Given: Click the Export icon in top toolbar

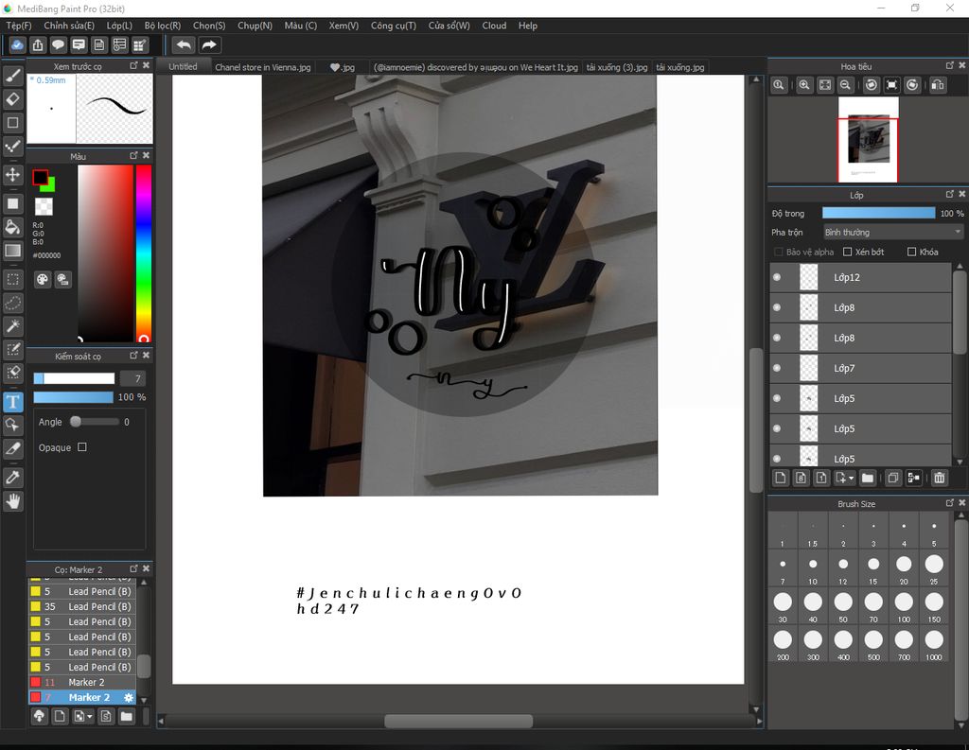Looking at the screenshot, I should tap(38, 45).
